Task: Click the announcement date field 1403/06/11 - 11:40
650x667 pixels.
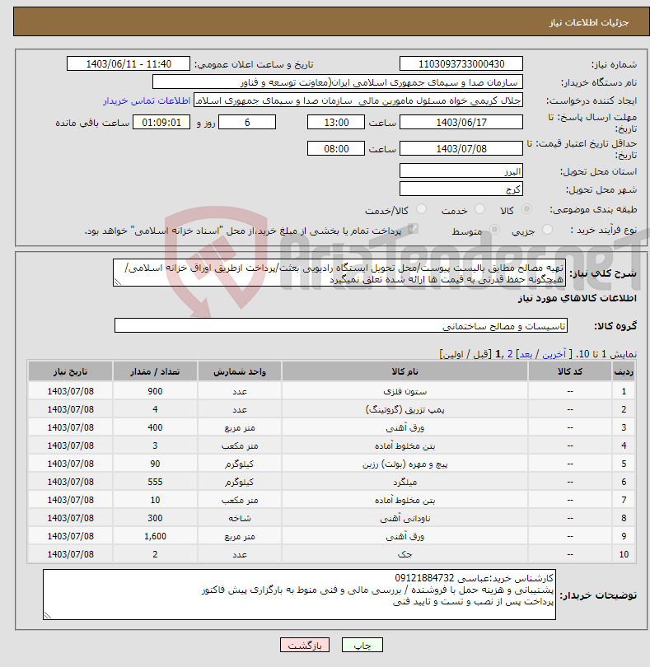Action: (129, 63)
